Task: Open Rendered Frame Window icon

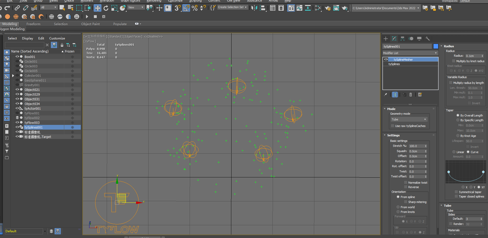Action: pos(336,8)
